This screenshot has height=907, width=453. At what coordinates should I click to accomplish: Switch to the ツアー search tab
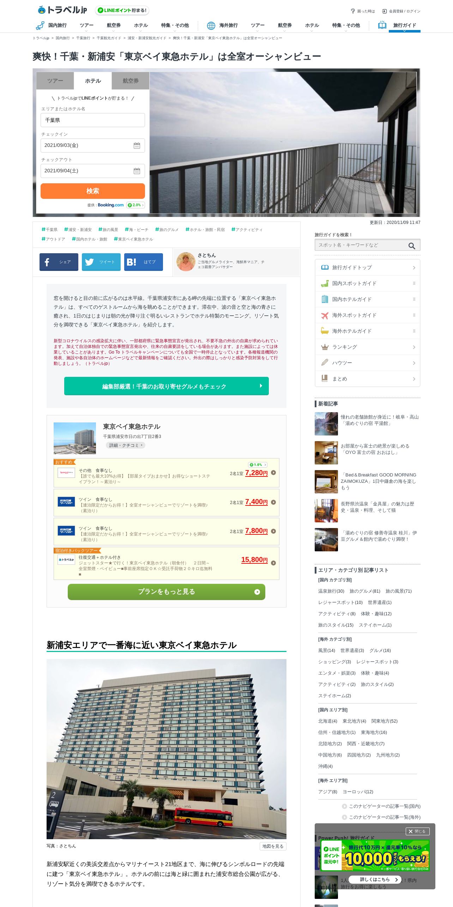point(55,81)
